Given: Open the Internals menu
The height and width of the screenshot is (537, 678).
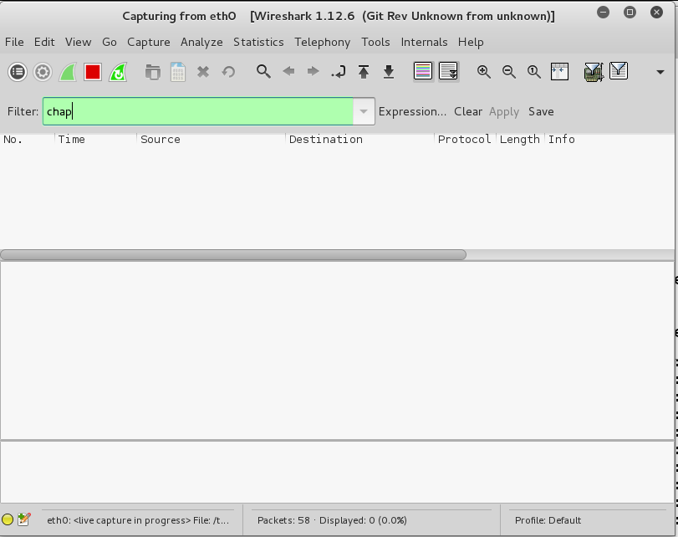Looking at the screenshot, I should click(424, 42).
